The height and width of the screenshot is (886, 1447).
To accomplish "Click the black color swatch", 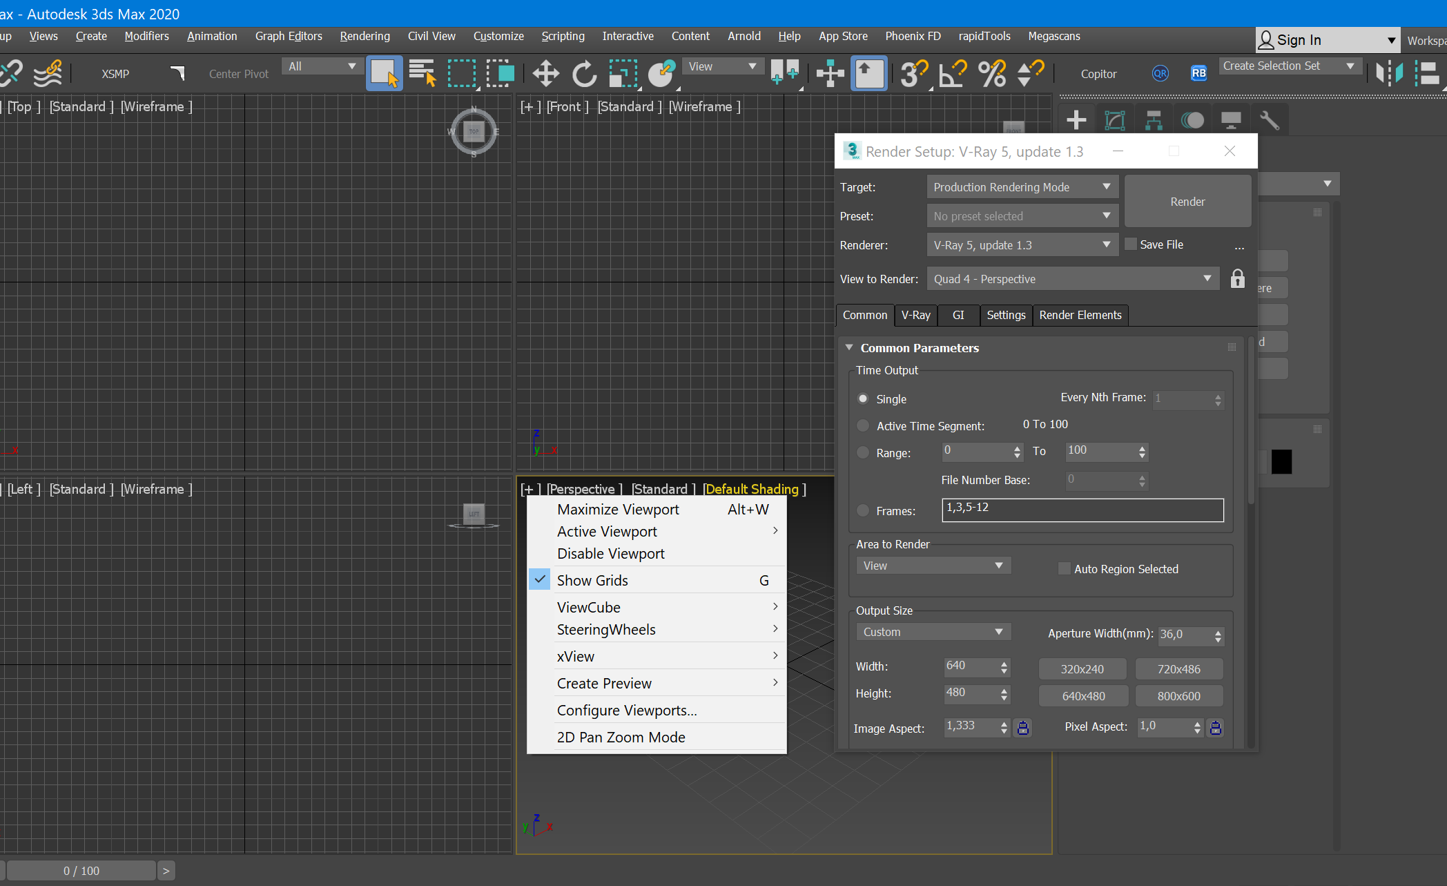I will point(1281,461).
